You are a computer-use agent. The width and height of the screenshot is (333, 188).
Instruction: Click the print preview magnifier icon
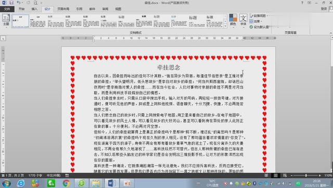[x=35, y=3]
